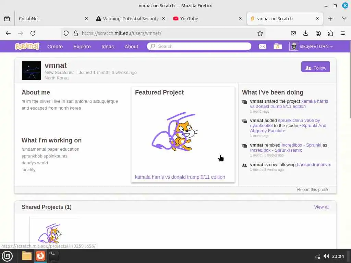The width and height of the screenshot is (351, 263).
Task: Click the 'Joined 1 month, 3 weeks ago' text
Action: click(108, 73)
